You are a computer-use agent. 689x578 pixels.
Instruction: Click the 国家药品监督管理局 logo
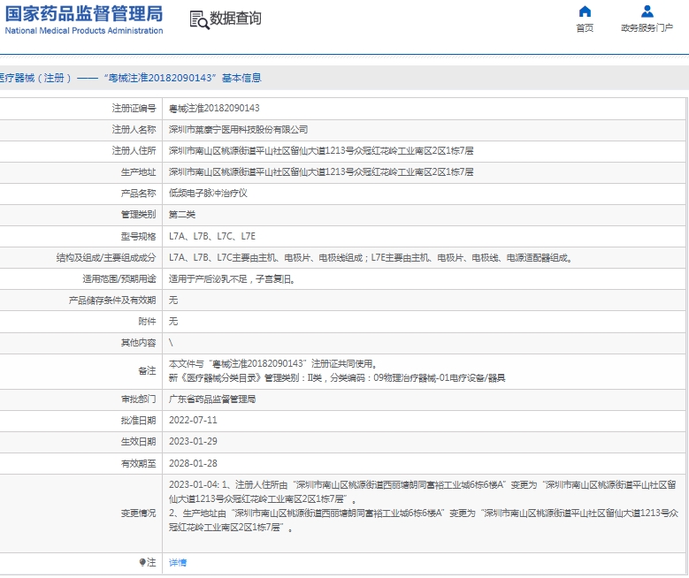tap(84, 19)
